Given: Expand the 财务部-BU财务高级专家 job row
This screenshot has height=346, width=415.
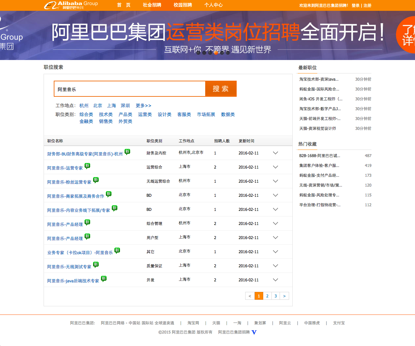Looking at the screenshot, I should coord(275,153).
